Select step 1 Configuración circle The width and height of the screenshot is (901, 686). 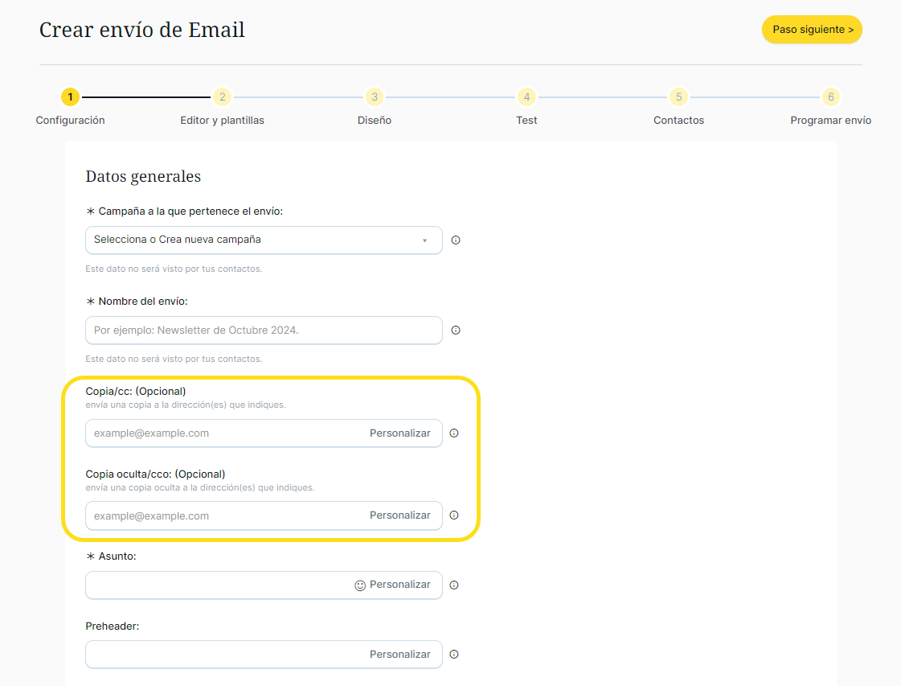tap(71, 97)
